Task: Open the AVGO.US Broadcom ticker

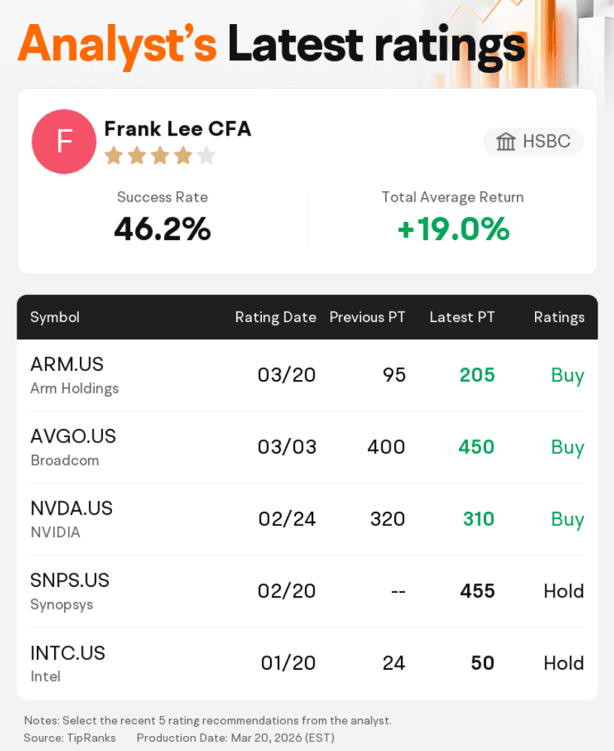Action: pos(73,436)
